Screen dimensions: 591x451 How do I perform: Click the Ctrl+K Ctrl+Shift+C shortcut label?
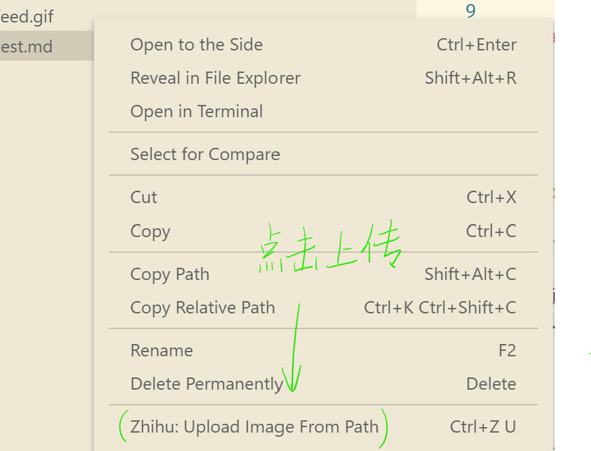click(440, 308)
